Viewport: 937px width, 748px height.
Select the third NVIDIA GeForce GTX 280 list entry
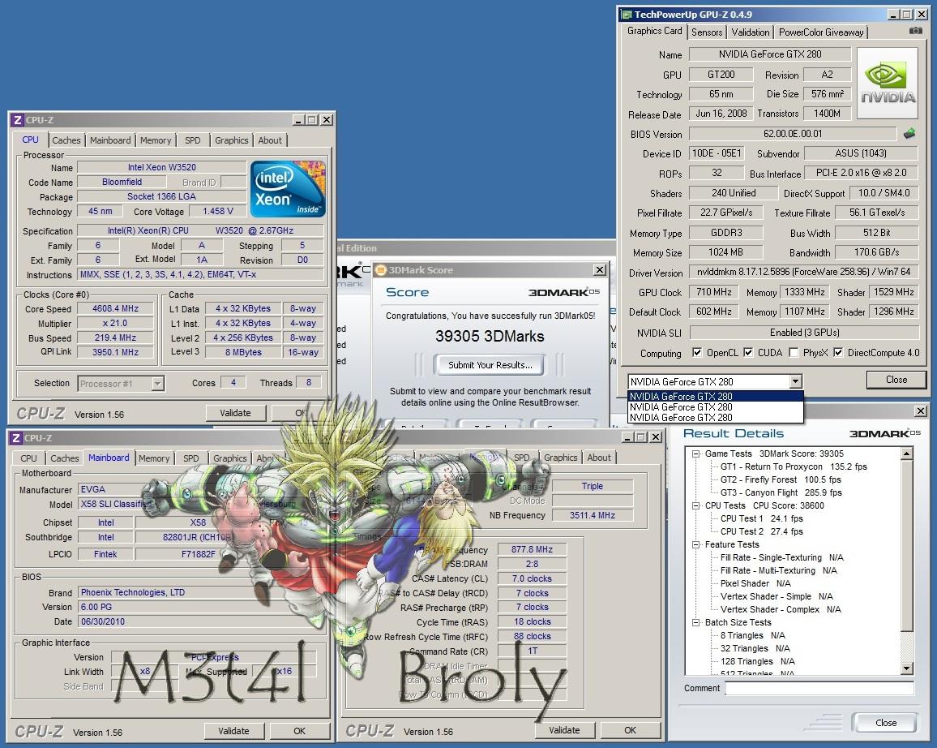[715, 417]
